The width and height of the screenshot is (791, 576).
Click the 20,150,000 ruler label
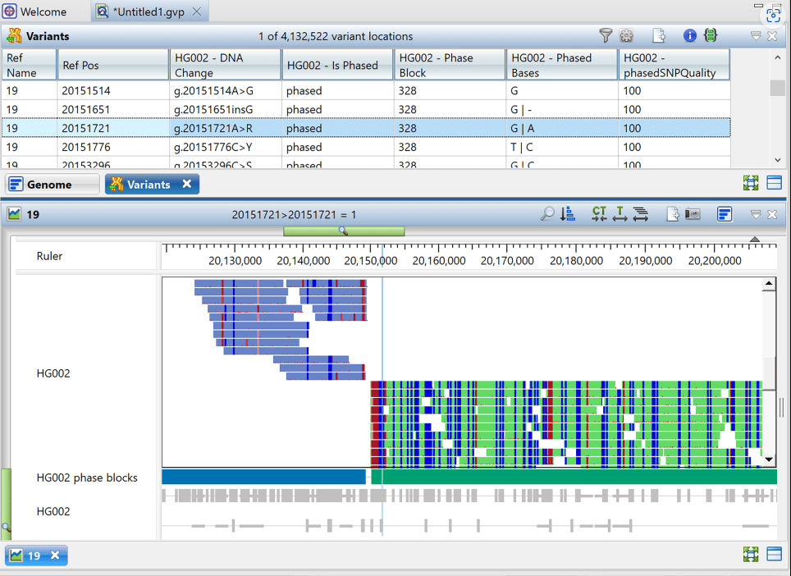click(x=371, y=261)
